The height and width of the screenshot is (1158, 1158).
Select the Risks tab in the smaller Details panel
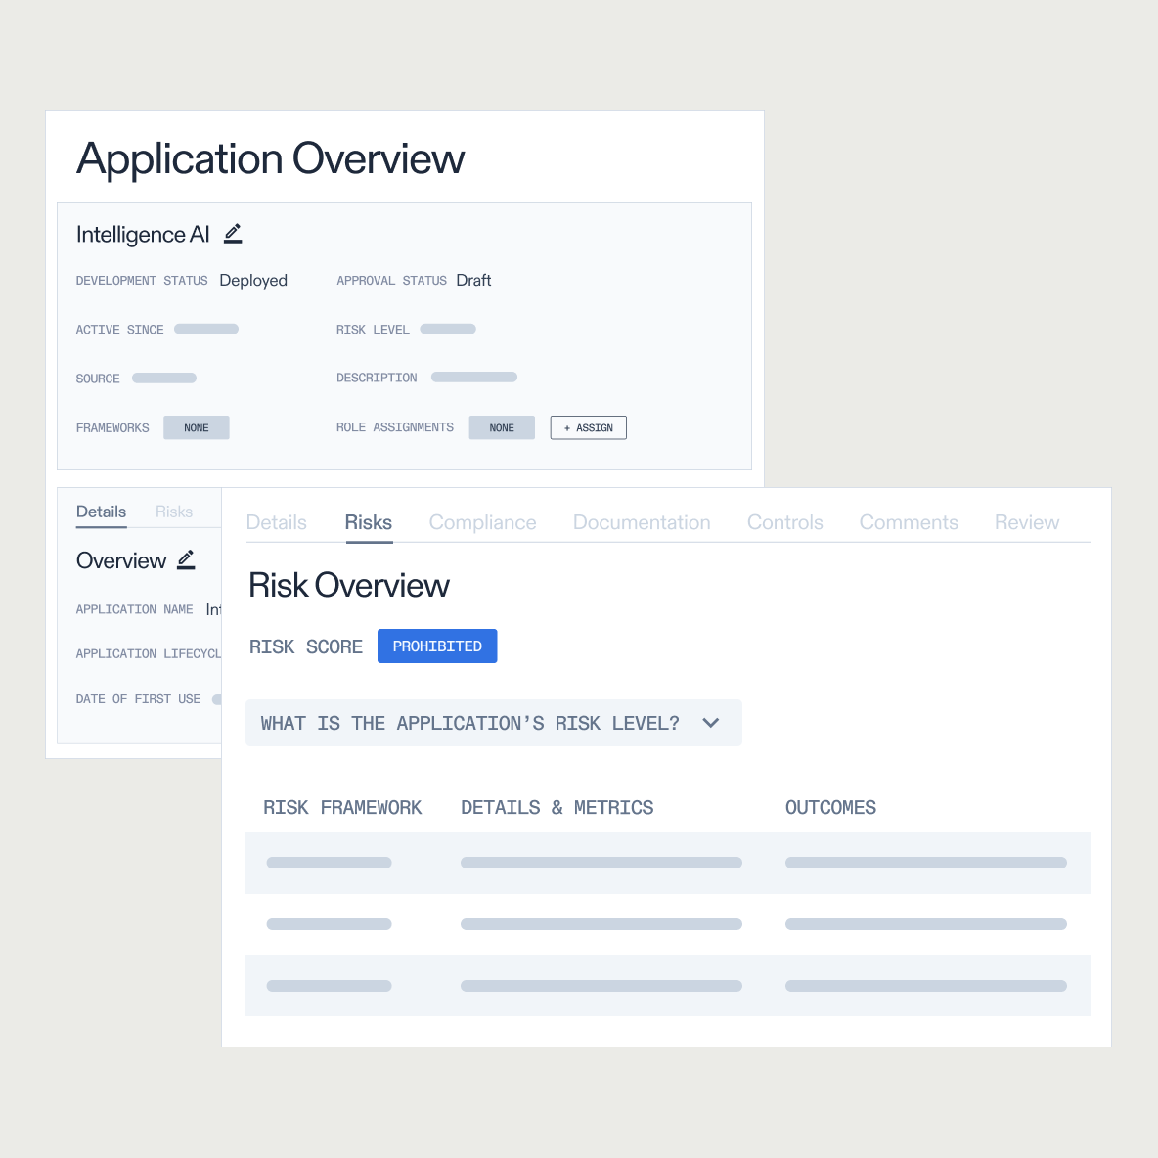point(173,512)
